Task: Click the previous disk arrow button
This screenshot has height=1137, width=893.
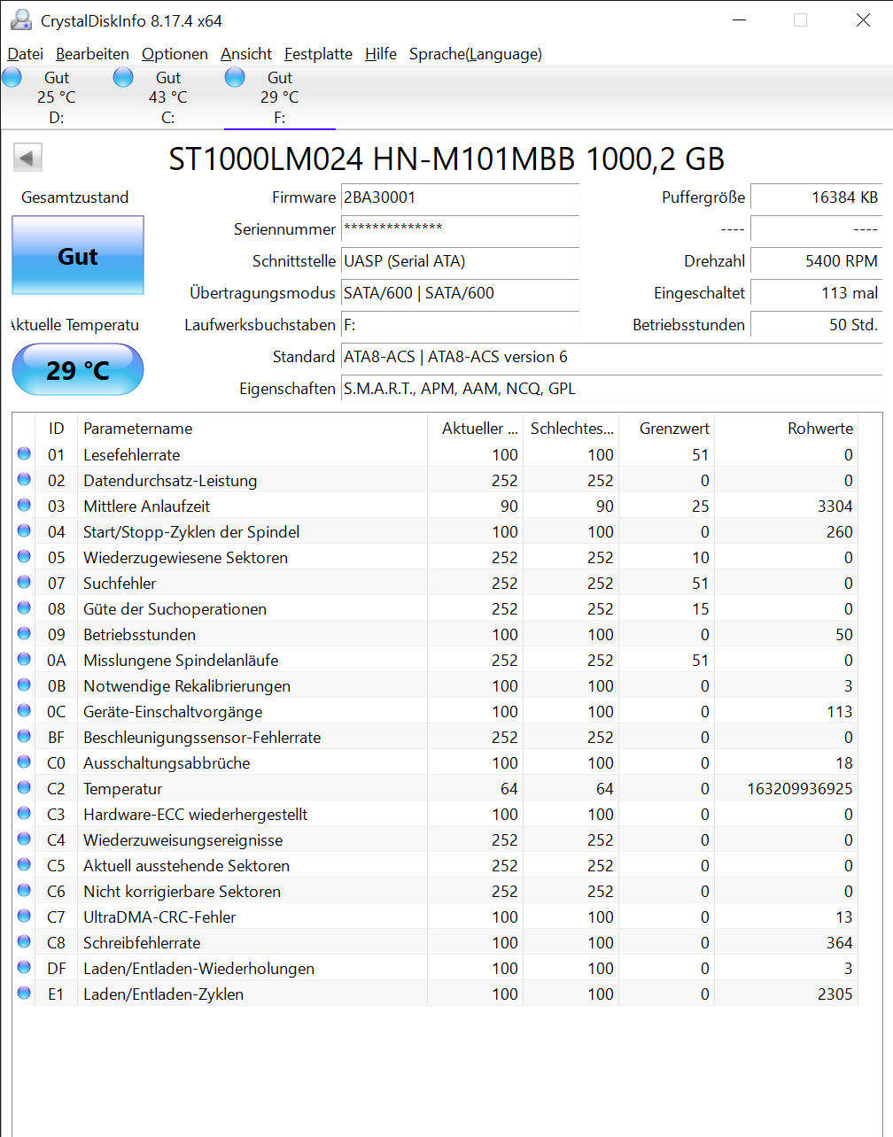Action: tap(27, 159)
